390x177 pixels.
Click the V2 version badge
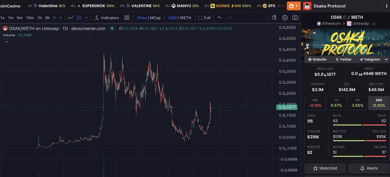tap(374, 24)
